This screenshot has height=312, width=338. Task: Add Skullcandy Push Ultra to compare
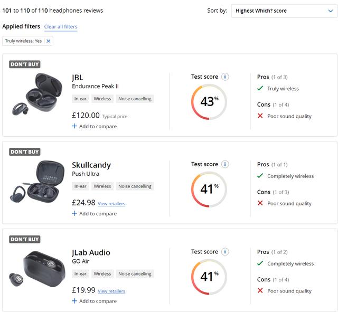(94, 213)
